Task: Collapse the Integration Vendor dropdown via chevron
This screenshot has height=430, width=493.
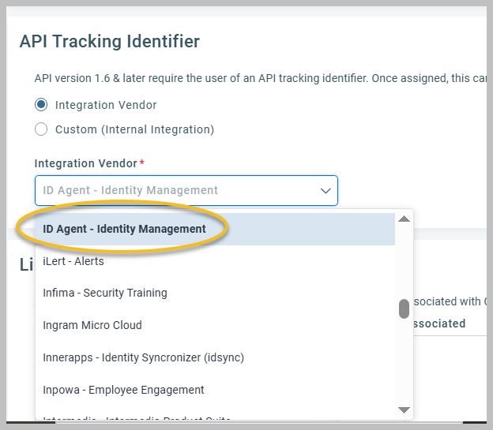Action: pyautogui.click(x=325, y=190)
